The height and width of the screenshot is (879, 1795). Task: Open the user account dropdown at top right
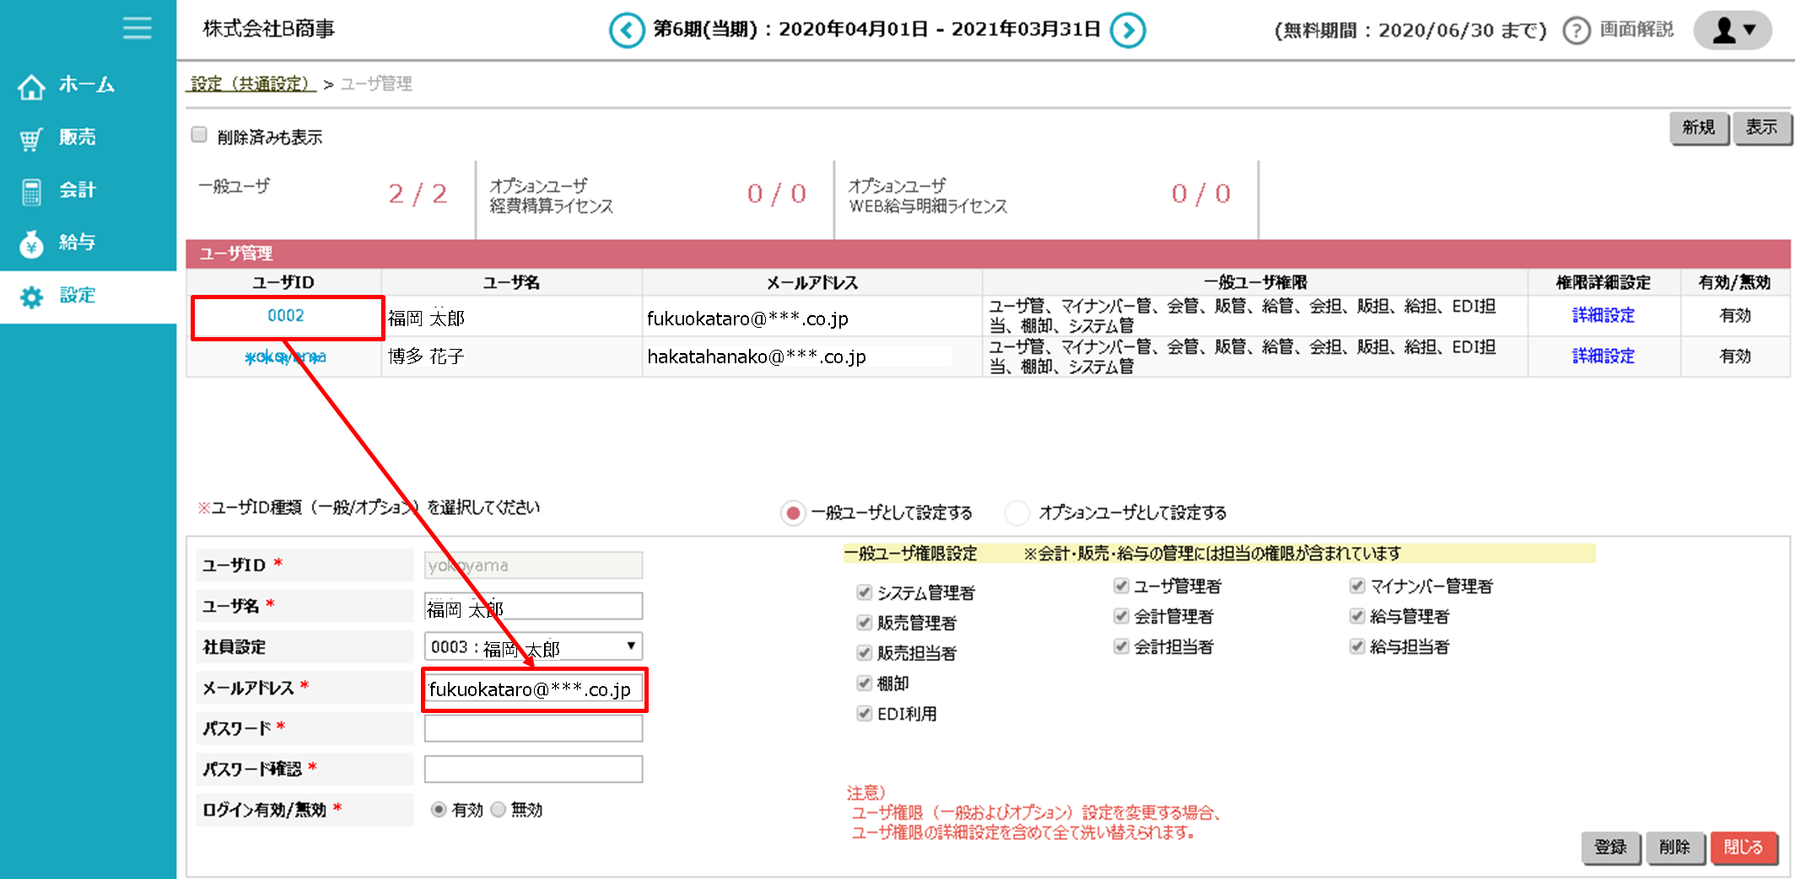point(1732,29)
